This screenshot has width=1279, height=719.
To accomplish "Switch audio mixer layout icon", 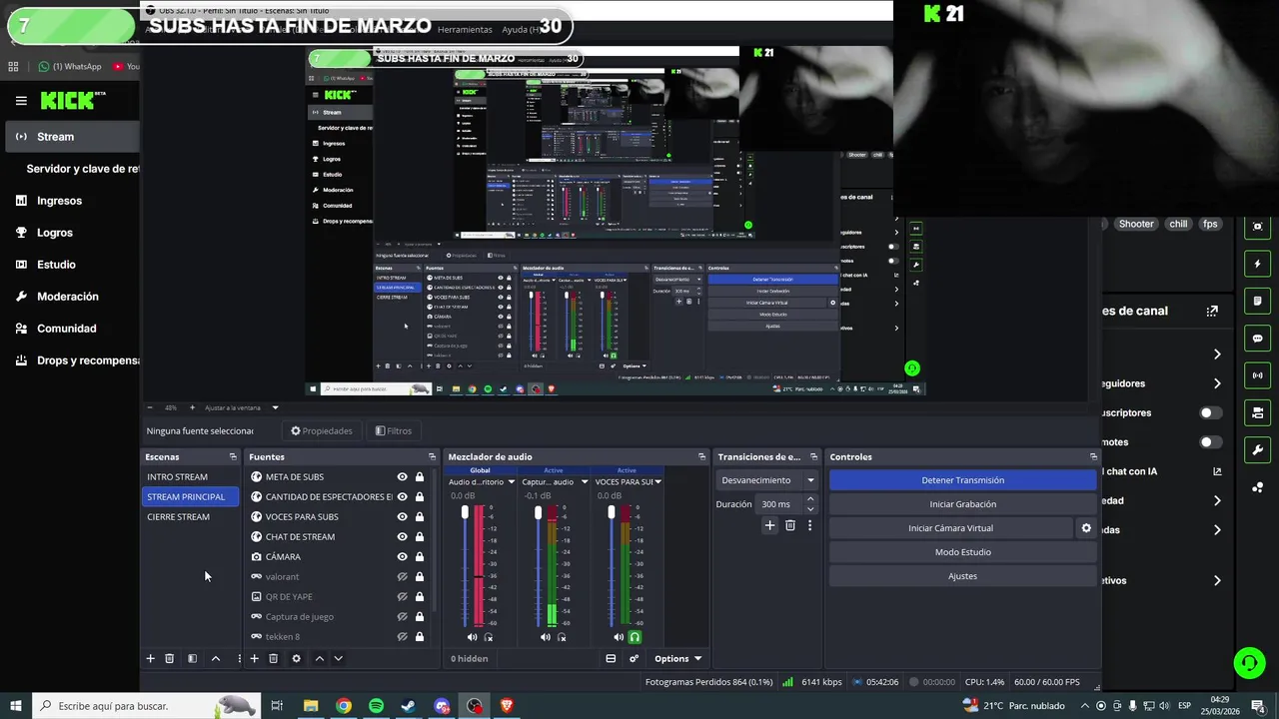I will 611,658.
